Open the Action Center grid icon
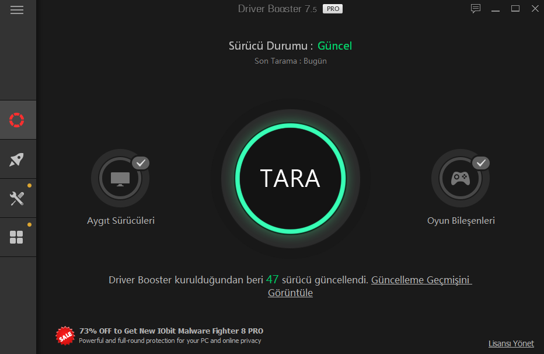Image resolution: width=544 pixels, height=354 pixels. click(x=17, y=237)
